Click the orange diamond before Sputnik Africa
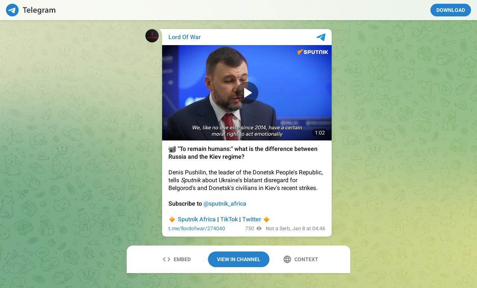477x288 pixels. coord(172,219)
